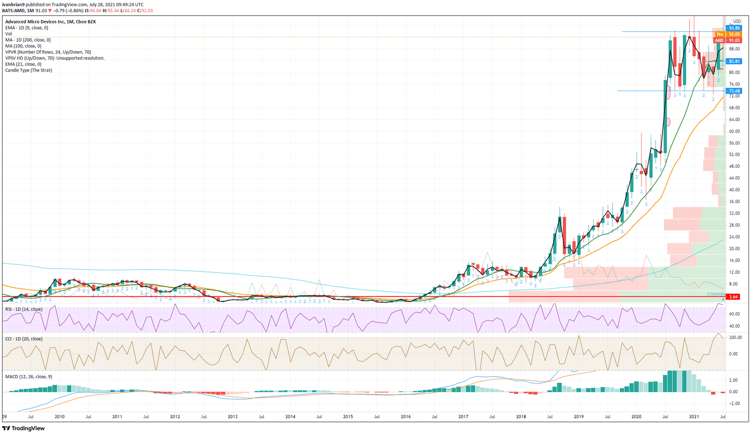Click the C:91.03 close value in header

point(145,10)
